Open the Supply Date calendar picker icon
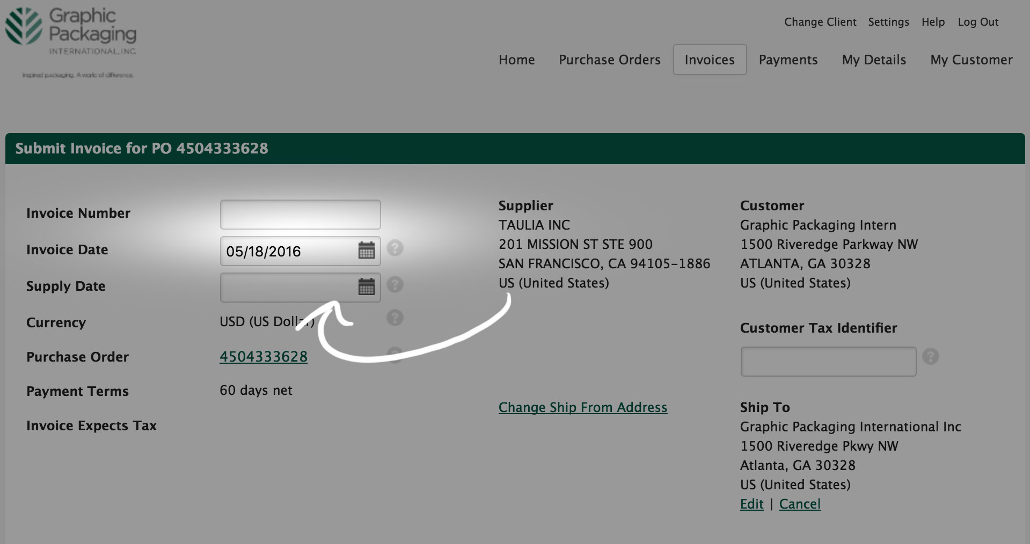The height and width of the screenshot is (544, 1030). [x=367, y=287]
